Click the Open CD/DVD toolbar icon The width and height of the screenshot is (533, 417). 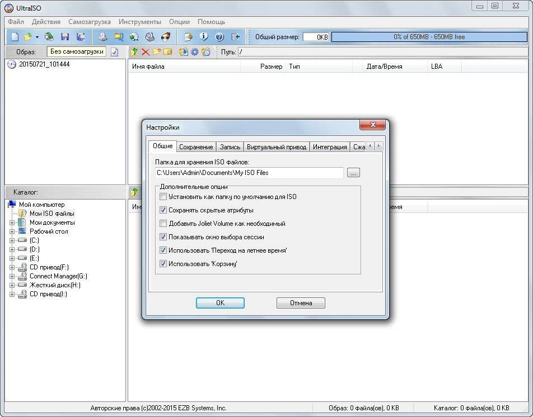[x=49, y=37]
